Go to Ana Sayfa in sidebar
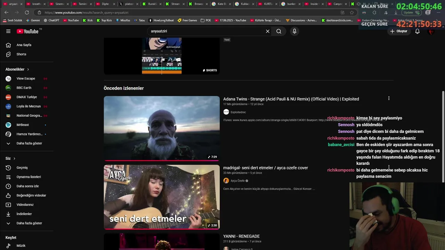Screen dimensions: 445x250 (x=27, y=45)
